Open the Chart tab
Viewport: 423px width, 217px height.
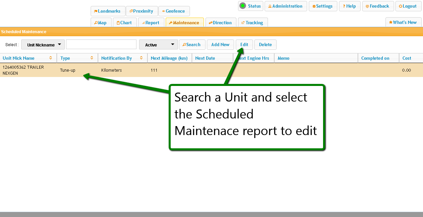pyautogui.click(x=125, y=23)
